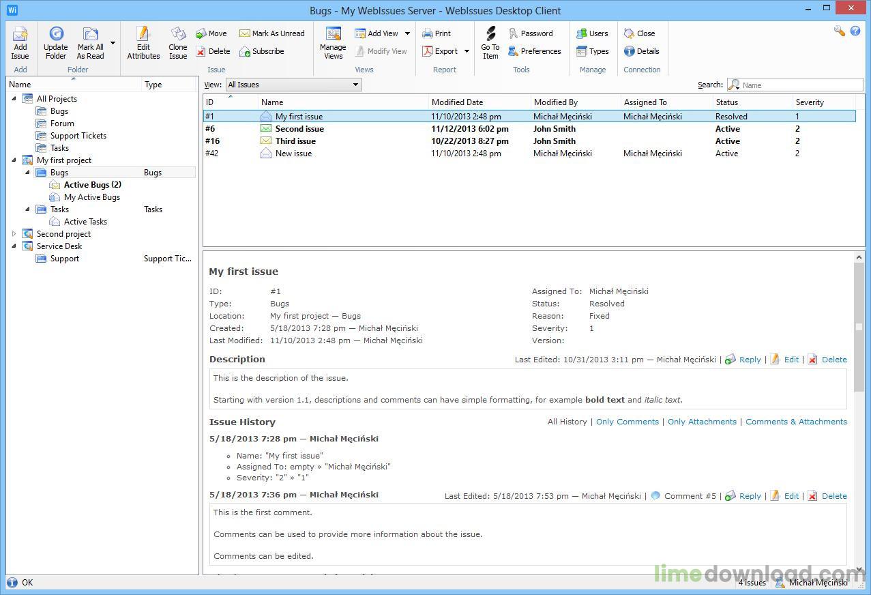Click Mark As Unread in toolbar
This screenshot has height=595, width=871.
pyautogui.click(x=272, y=33)
